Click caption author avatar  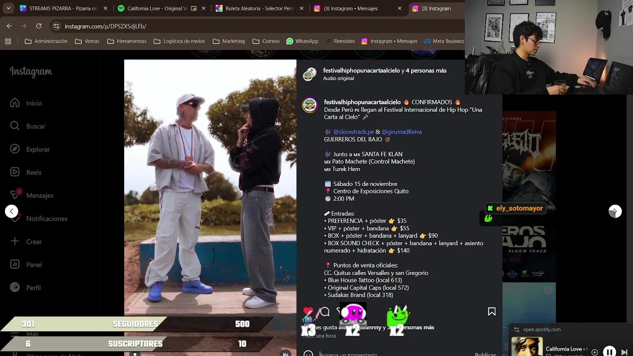click(310, 105)
